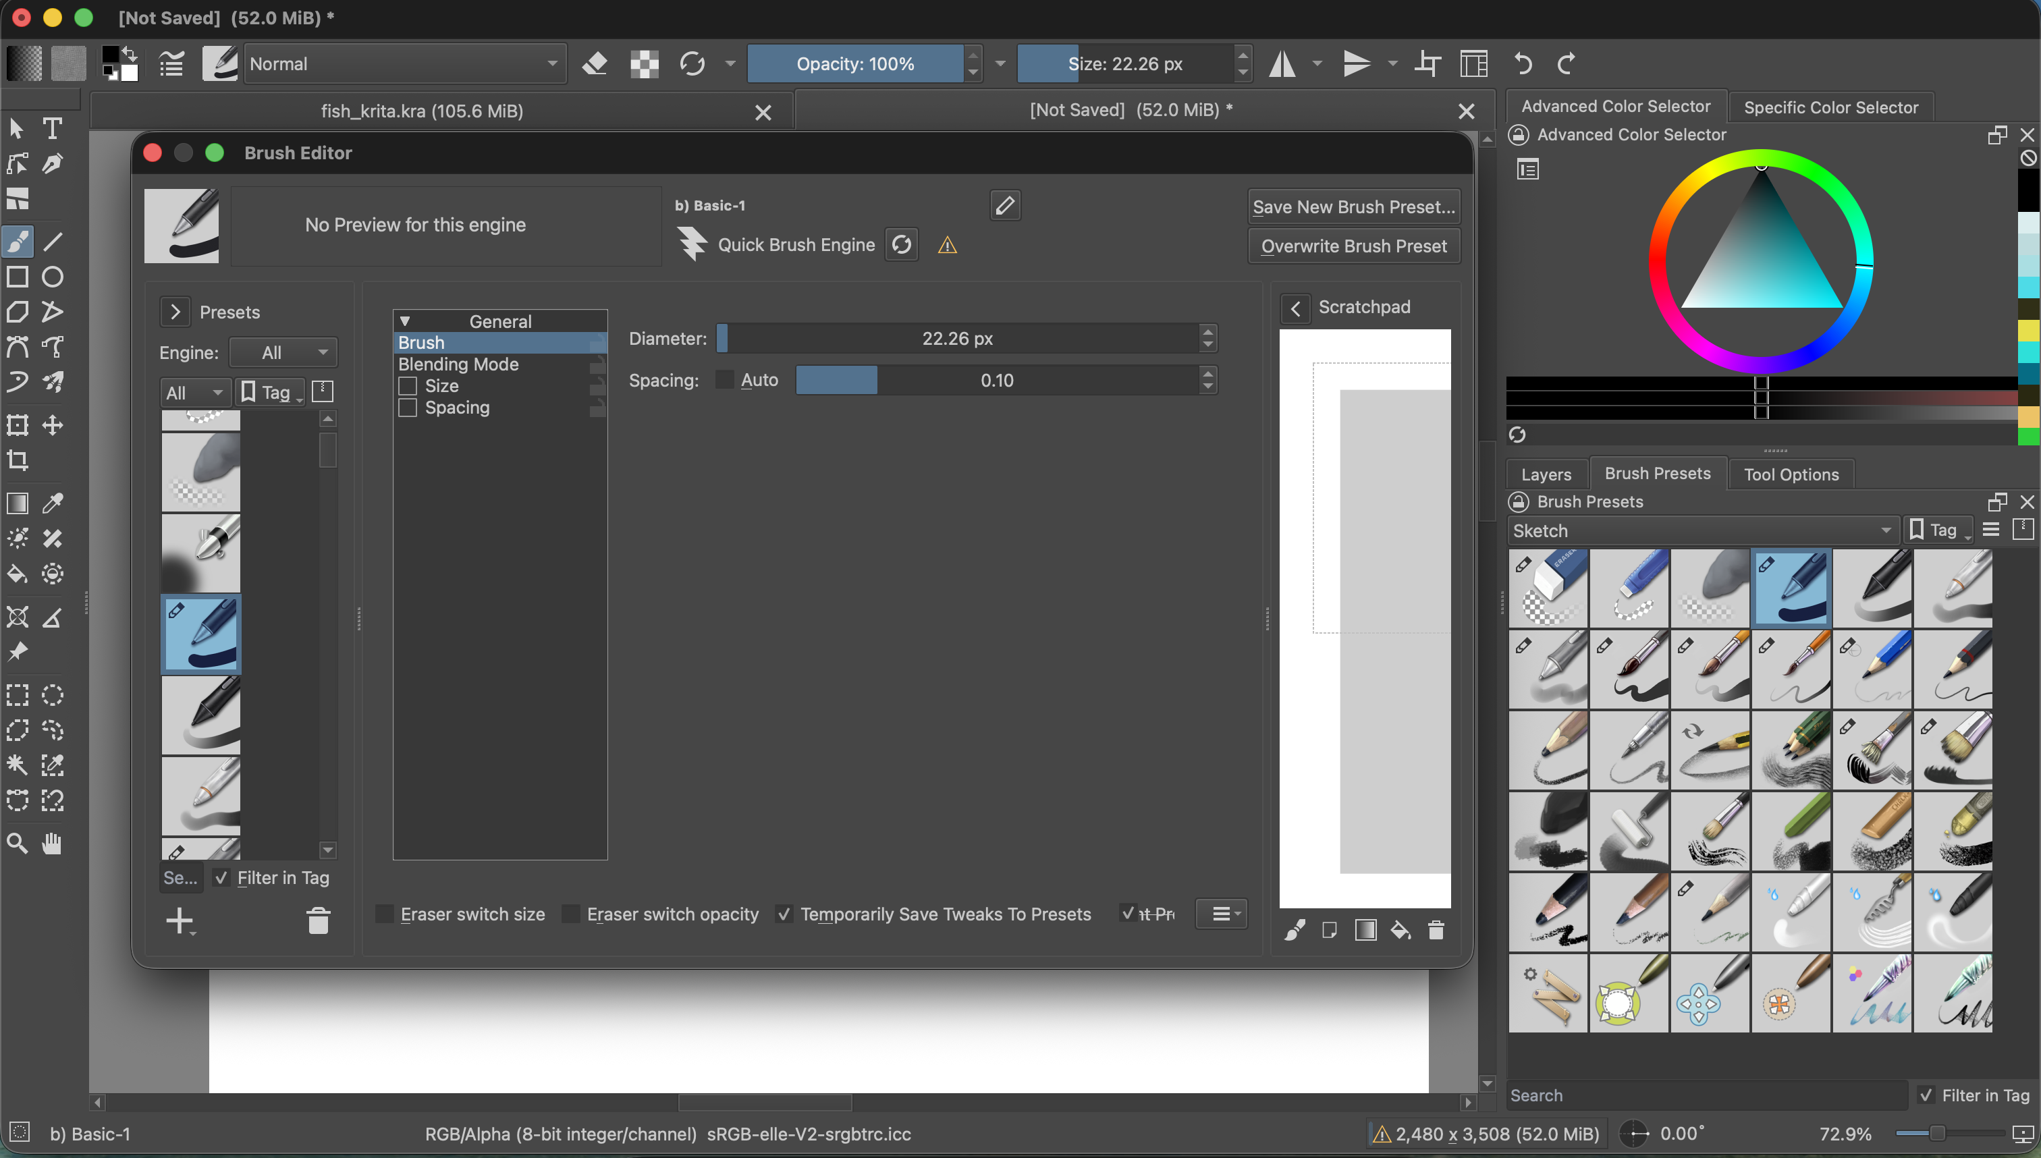Toggle eraser mode in top toolbar
This screenshot has width=2041, height=1158.
tap(595, 63)
